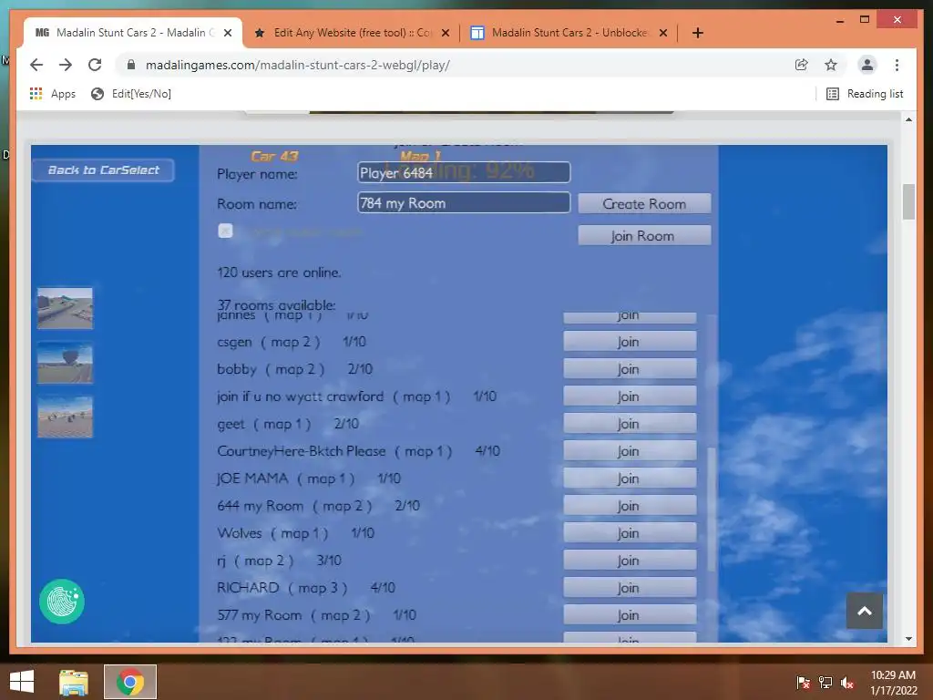Switch to Madalin Stunt Cars 2 Unblocked tab
This screenshot has height=700, width=933.
[569, 33]
